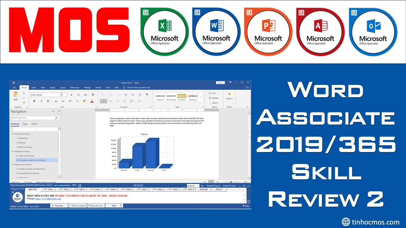This screenshot has height=228, width=406.
Task: Toggle Show/Hide paragraph marks
Action: [x=147, y=95]
